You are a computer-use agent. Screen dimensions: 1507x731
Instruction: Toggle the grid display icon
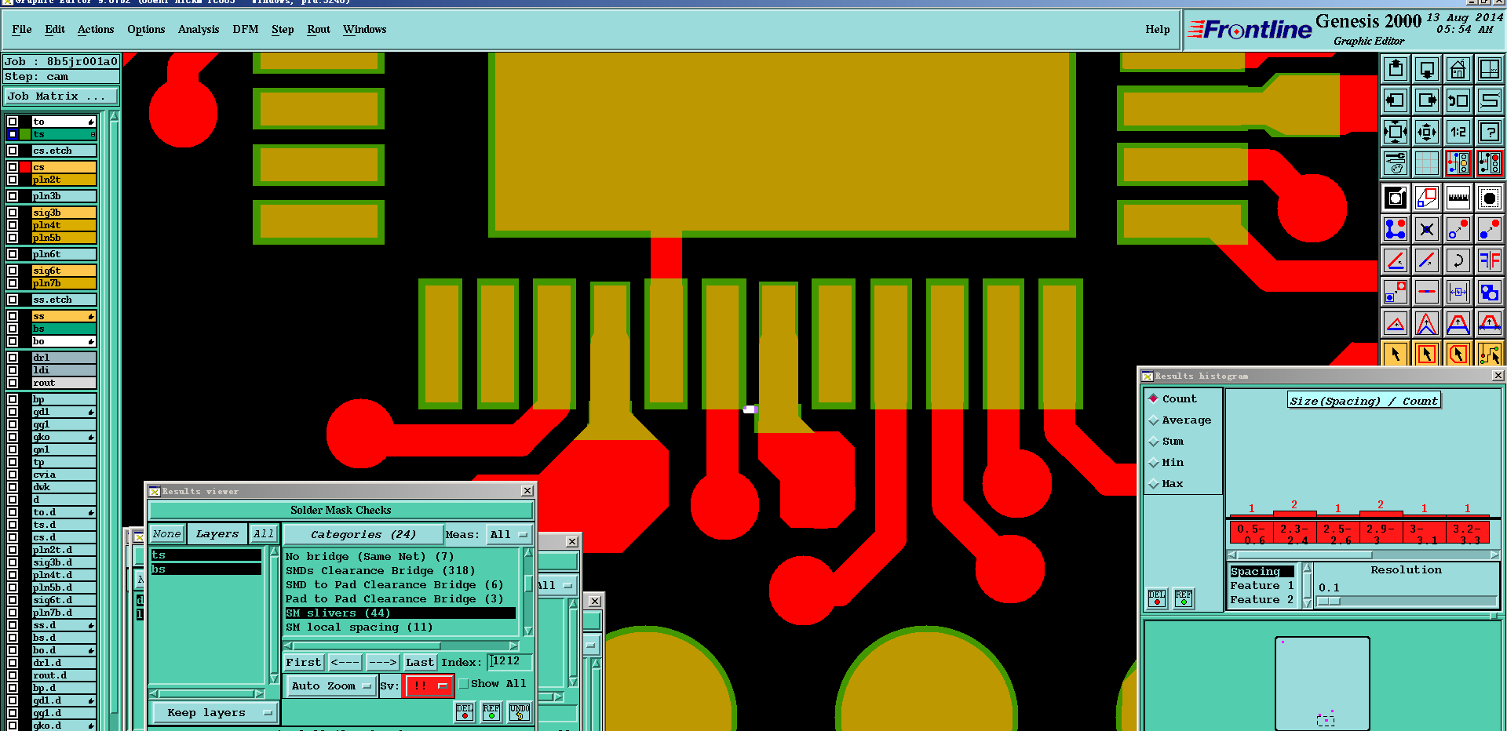[1427, 163]
